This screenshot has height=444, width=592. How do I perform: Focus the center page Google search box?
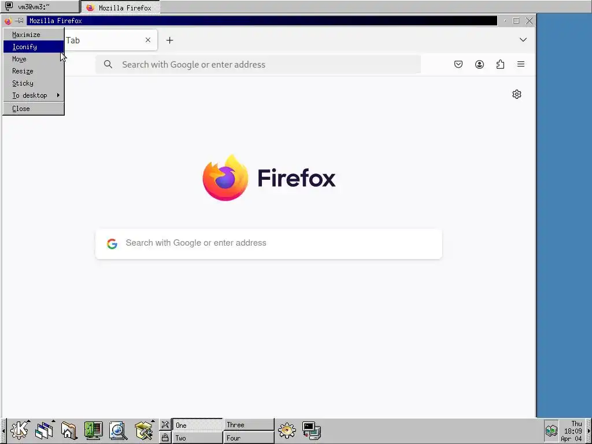[x=269, y=243]
